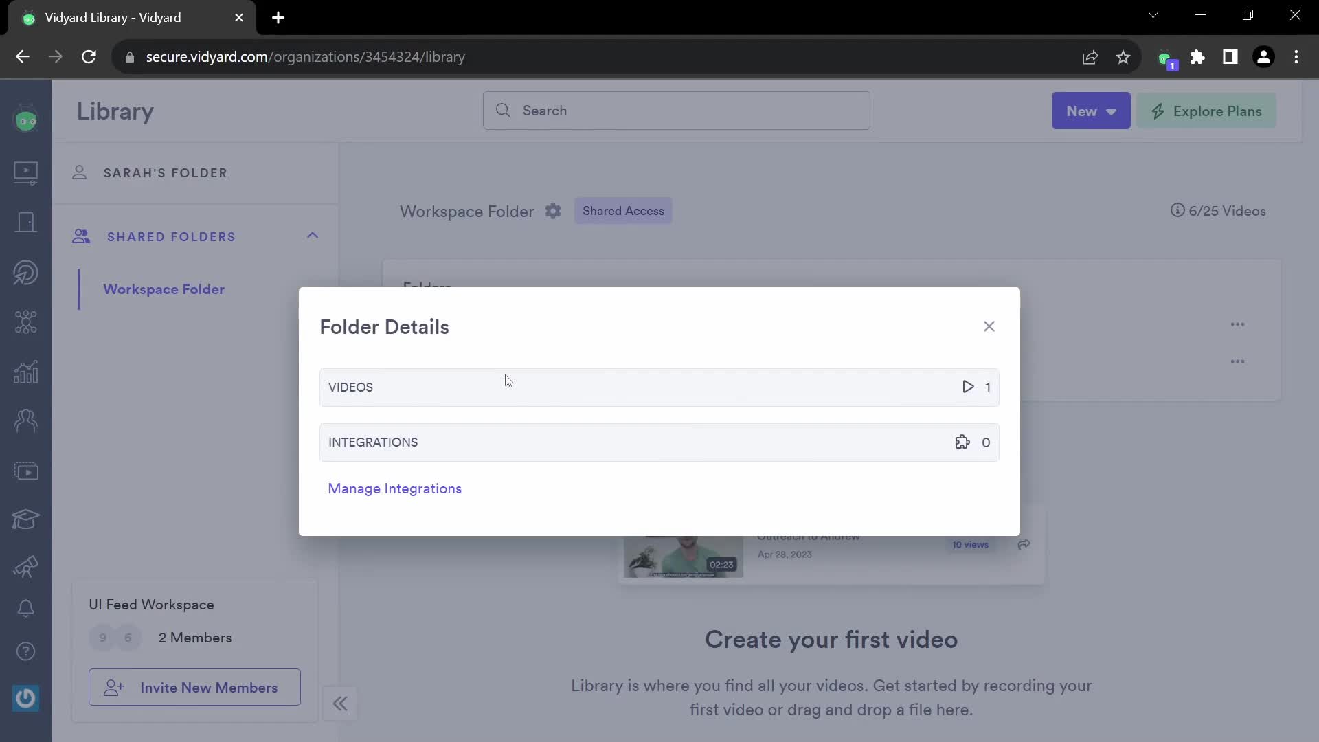Open notifications bell icon
The width and height of the screenshot is (1319, 742).
tap(26, 608)
